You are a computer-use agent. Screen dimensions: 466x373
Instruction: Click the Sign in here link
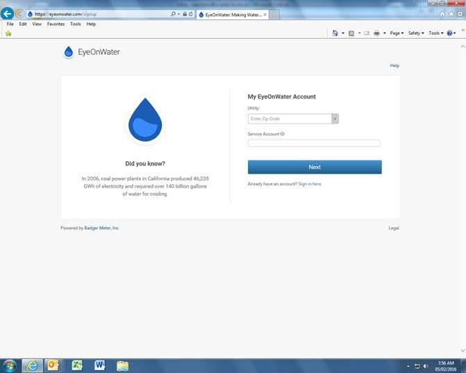tap(310, 184)
